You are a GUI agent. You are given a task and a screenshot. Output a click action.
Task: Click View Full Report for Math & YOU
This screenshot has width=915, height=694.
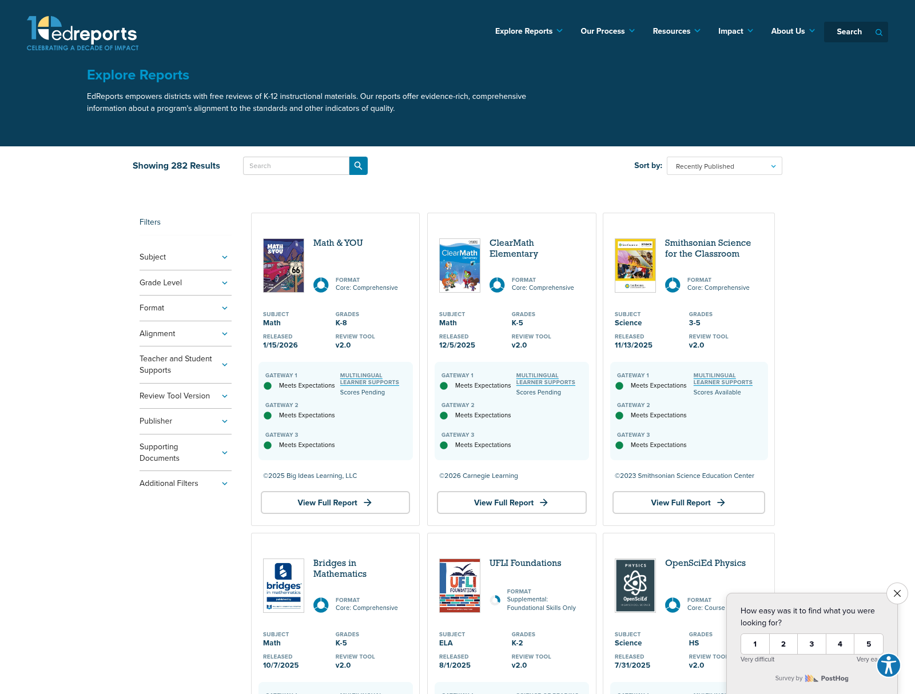335,502
